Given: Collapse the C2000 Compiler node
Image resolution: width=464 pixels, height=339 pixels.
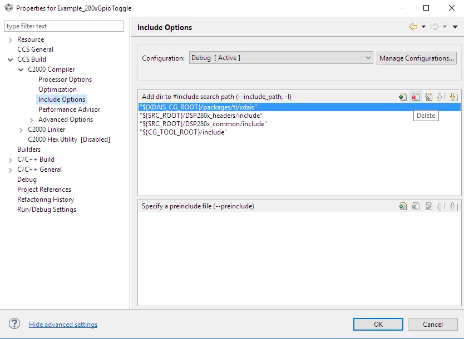Looking at the screenshot, I should pos(21,70).
